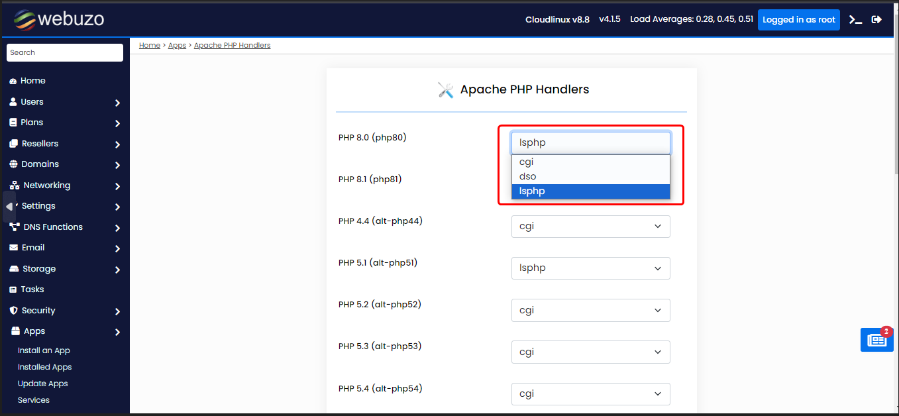Click the Webuzo logo icon

click(24, 19)
